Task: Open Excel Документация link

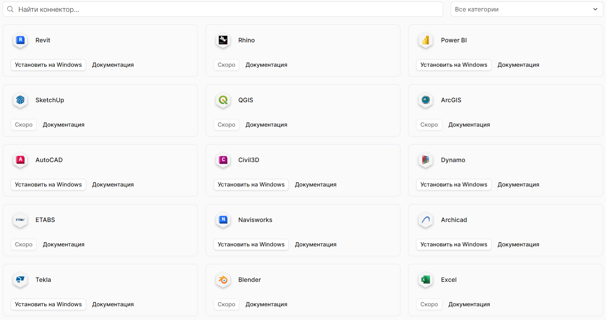Action: pos(469,304)
